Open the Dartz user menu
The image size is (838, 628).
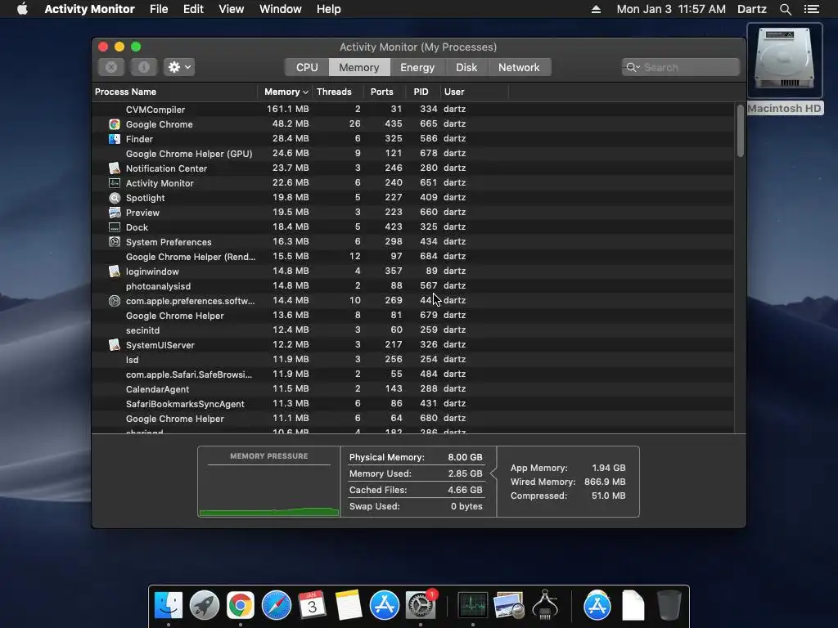pos(751,9)
